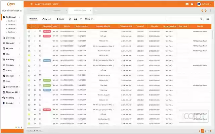Screen dimensions: 215x134
Task: Click the bz user avatar
Action: click(x=199, y=4)
